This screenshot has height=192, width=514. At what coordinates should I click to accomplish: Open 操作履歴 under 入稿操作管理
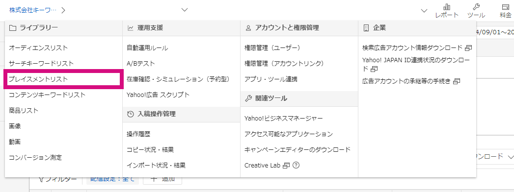(138, 134)
